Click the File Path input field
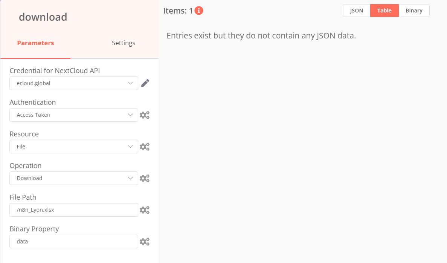 [74, 210]
